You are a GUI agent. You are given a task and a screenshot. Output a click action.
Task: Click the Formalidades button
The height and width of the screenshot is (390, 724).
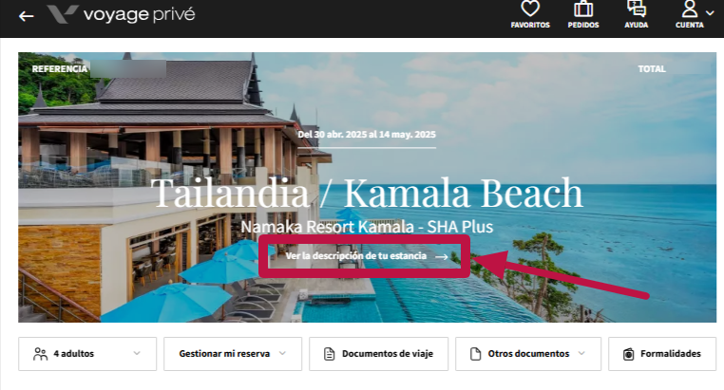tap(661, 354)
